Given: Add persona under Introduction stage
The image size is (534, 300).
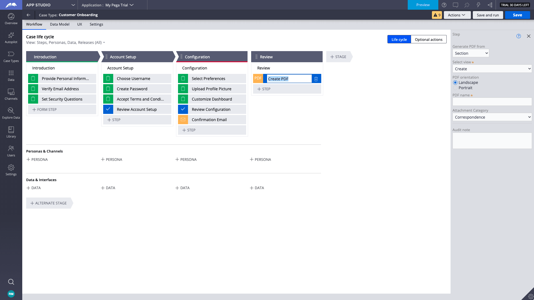Looking at the screenshot, I should [x=37, y=159].
